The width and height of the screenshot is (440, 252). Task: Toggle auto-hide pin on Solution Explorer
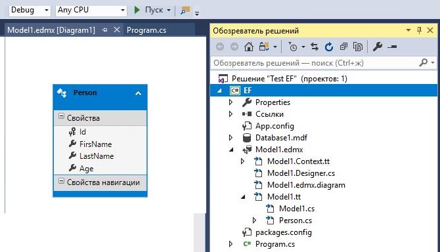tap(419, 30)
